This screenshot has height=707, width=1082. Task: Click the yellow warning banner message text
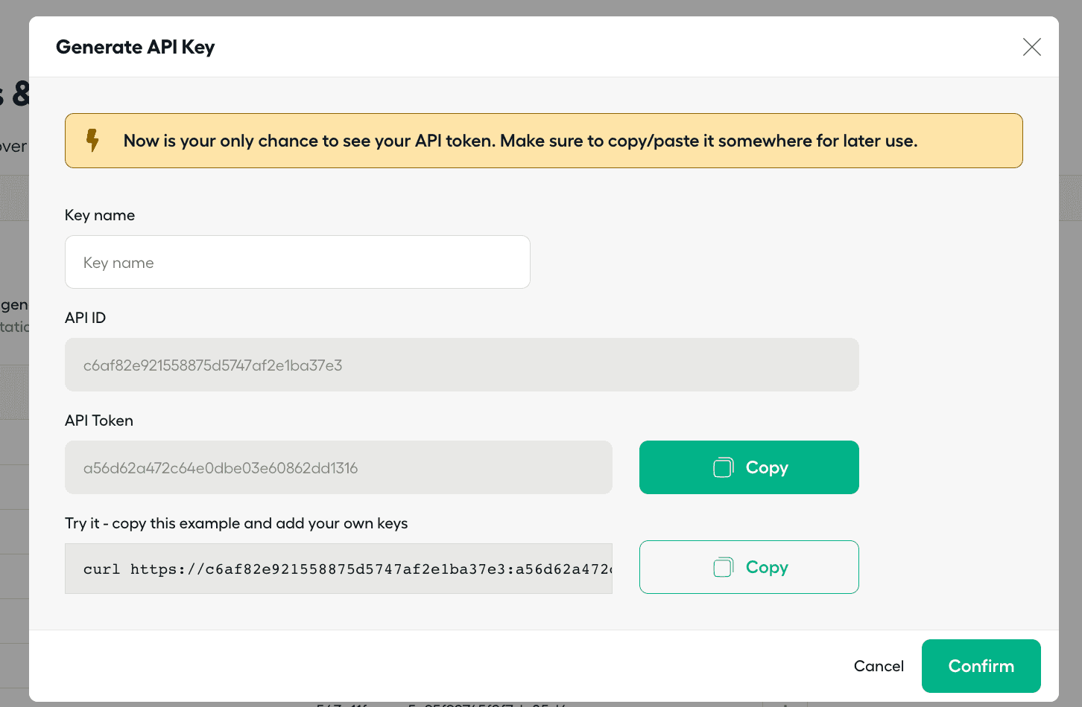point(520,141)
